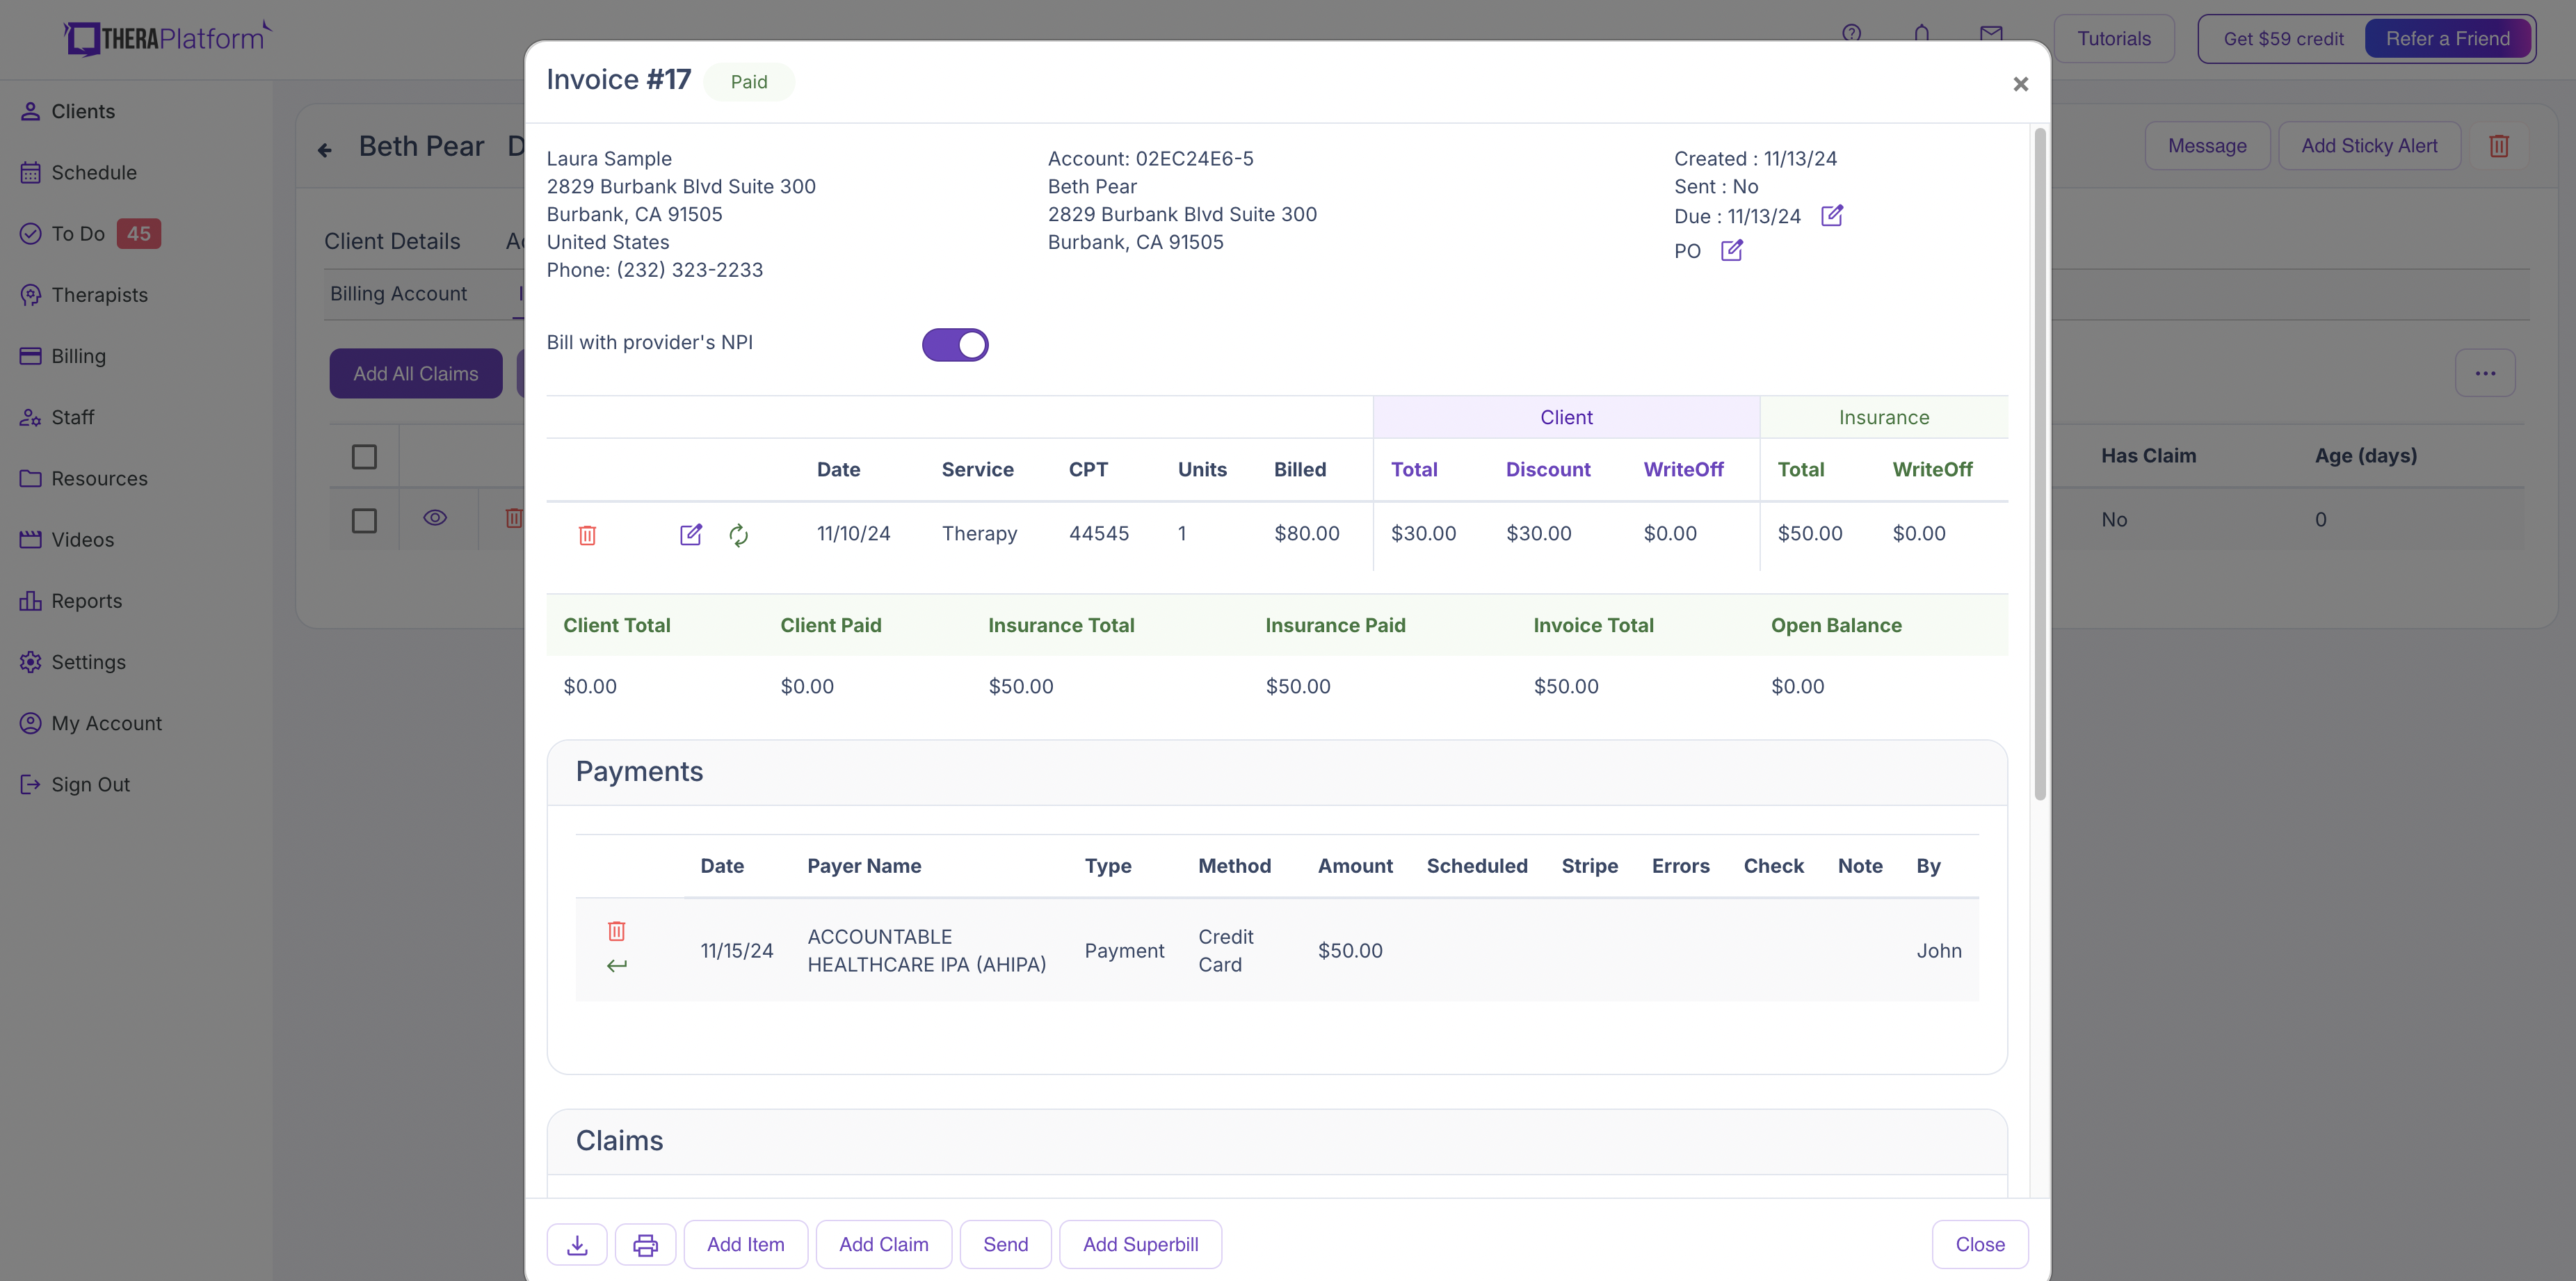
Task: Toggle Bill with provider's NPI switch
Action: pos(954,344)
